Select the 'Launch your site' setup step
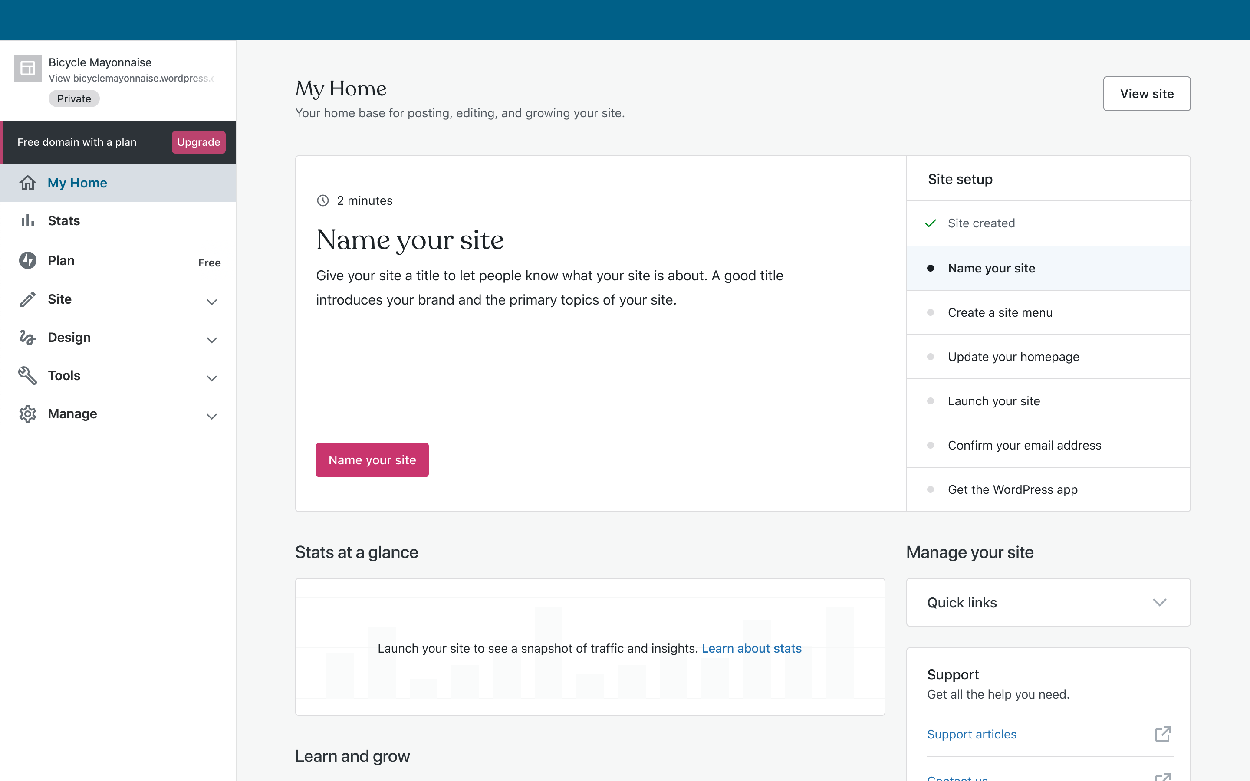This screenshot has width=1250, height=781. coord(993,401)
